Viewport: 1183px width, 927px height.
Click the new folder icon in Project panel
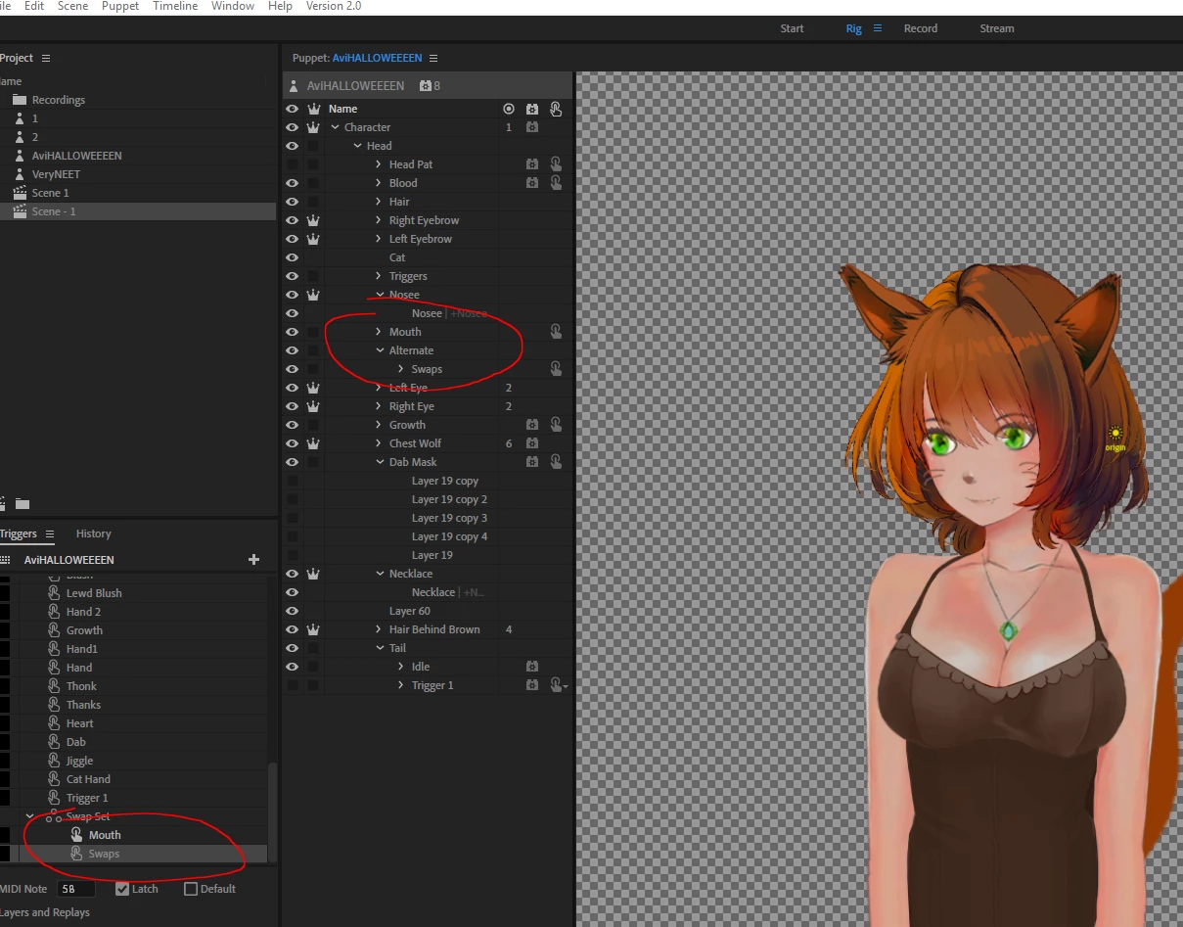[x=22, y=503]
